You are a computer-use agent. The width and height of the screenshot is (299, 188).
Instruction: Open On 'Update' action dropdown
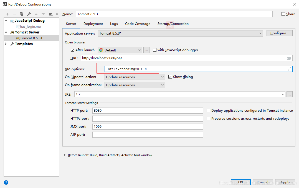click(135, 77)
